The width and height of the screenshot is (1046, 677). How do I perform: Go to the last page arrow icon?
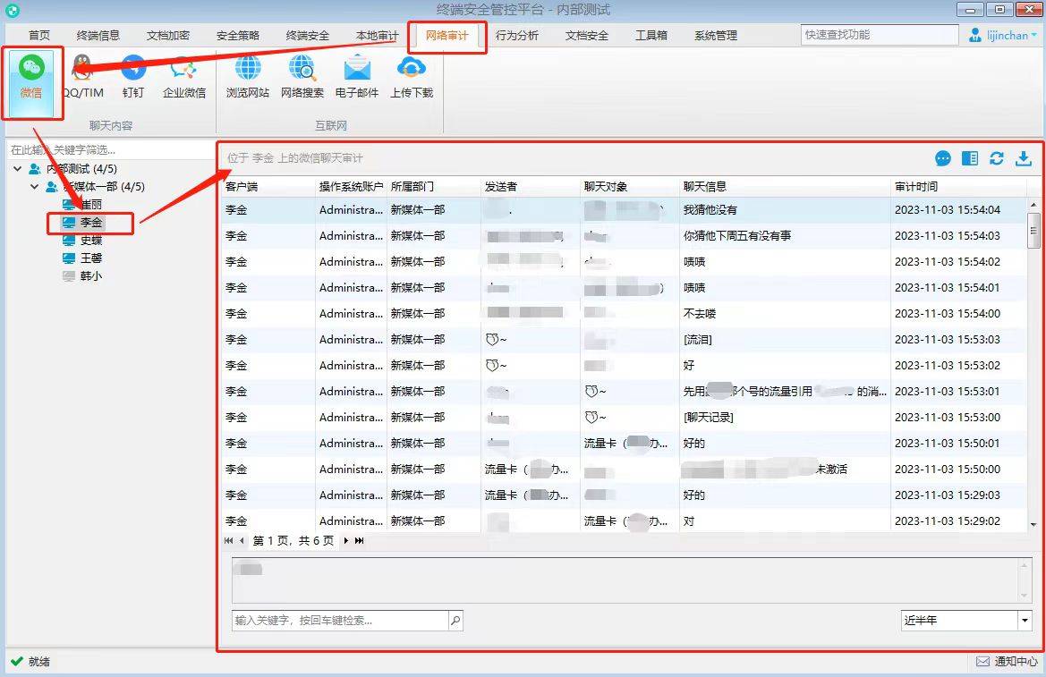pyautogui.click(x=360, y=540)
